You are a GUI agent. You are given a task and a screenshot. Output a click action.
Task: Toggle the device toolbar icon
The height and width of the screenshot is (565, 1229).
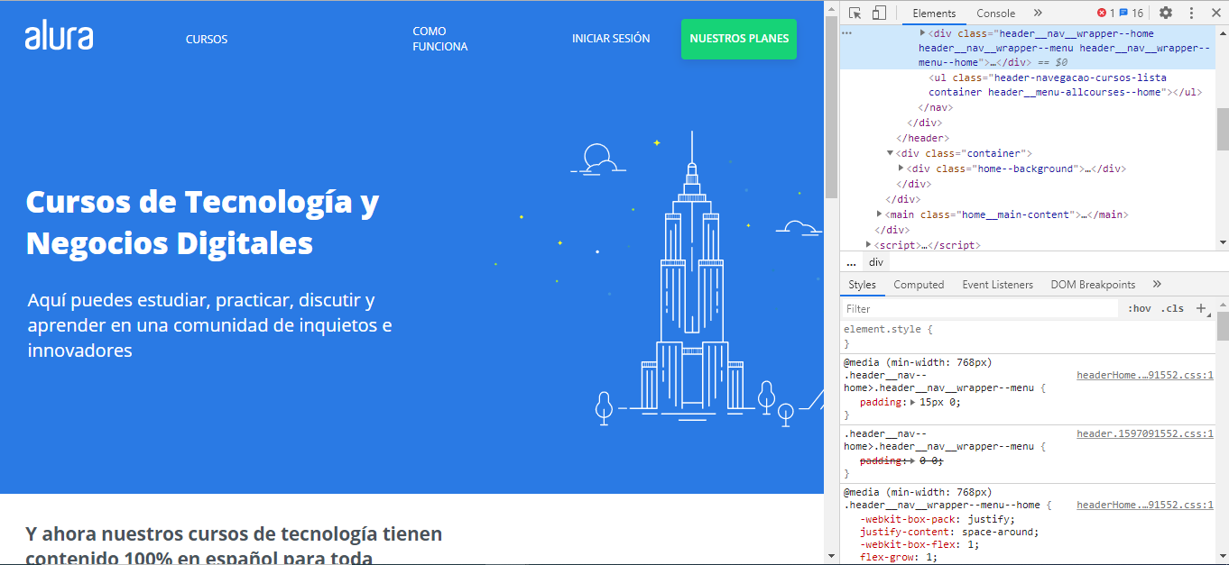pyautogui.click(x=879, y=13)
